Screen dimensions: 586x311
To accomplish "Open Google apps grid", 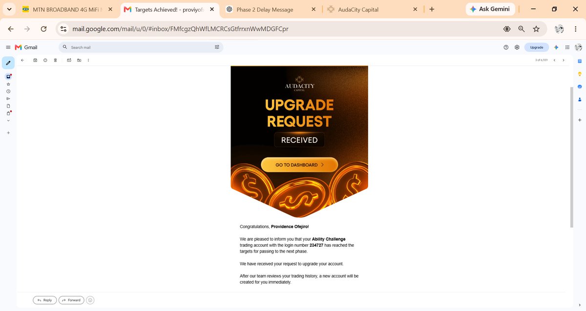I will (x=567, y=47).
